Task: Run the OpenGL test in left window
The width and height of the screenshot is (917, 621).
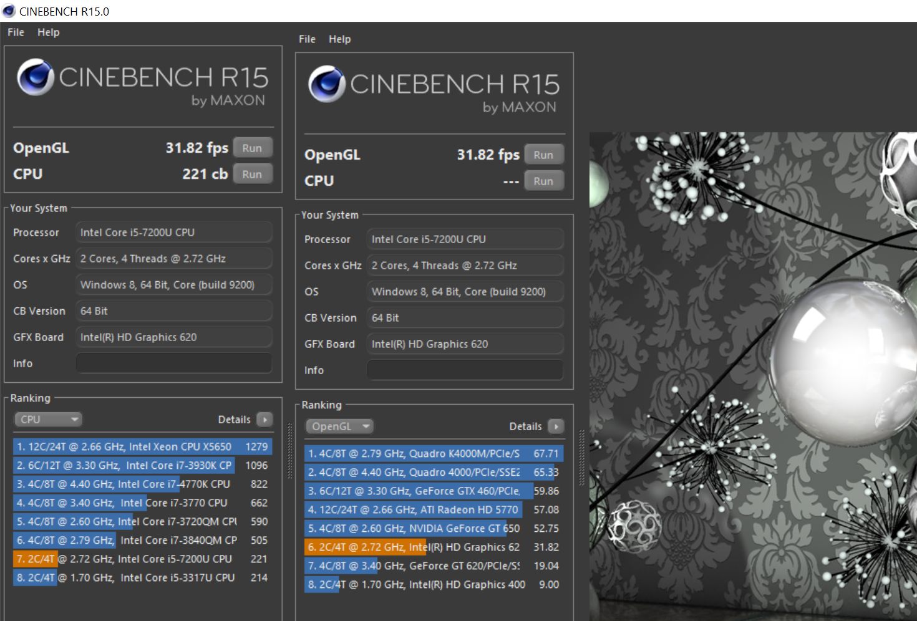Action: point(252,148)
